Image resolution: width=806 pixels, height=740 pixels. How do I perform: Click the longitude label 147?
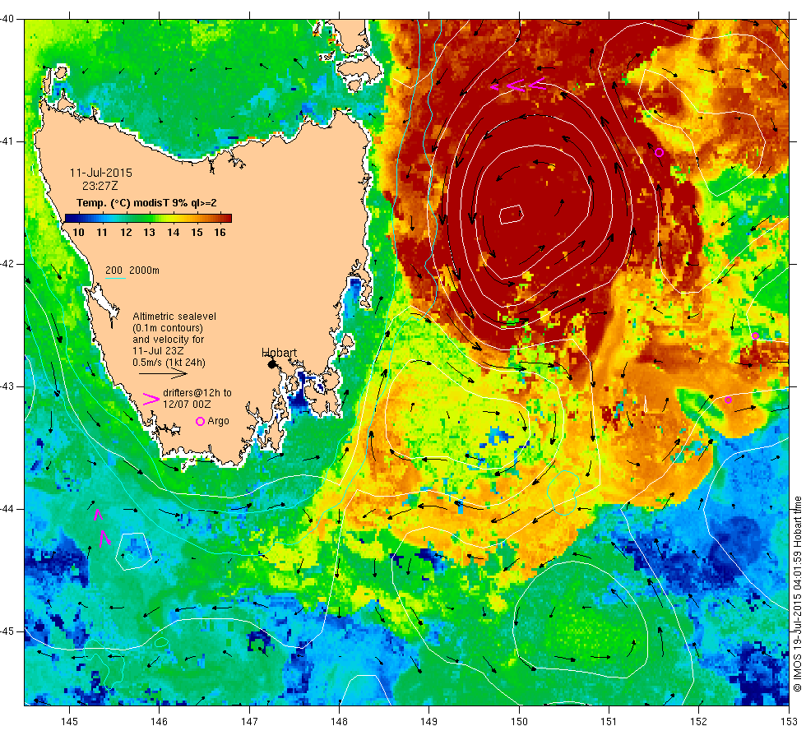point(249,722)
